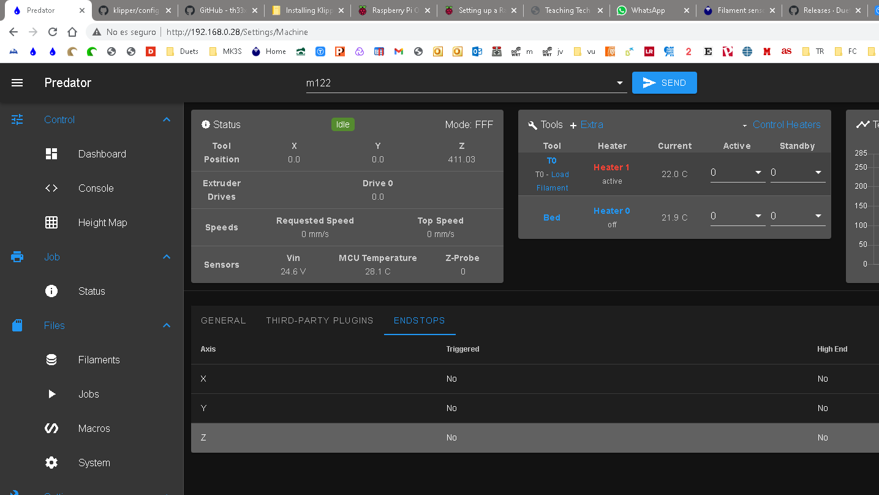This screenshot has width=879, height=495.
Task: Switch to the klipper/config browser tab
Action: pos(135,10)
